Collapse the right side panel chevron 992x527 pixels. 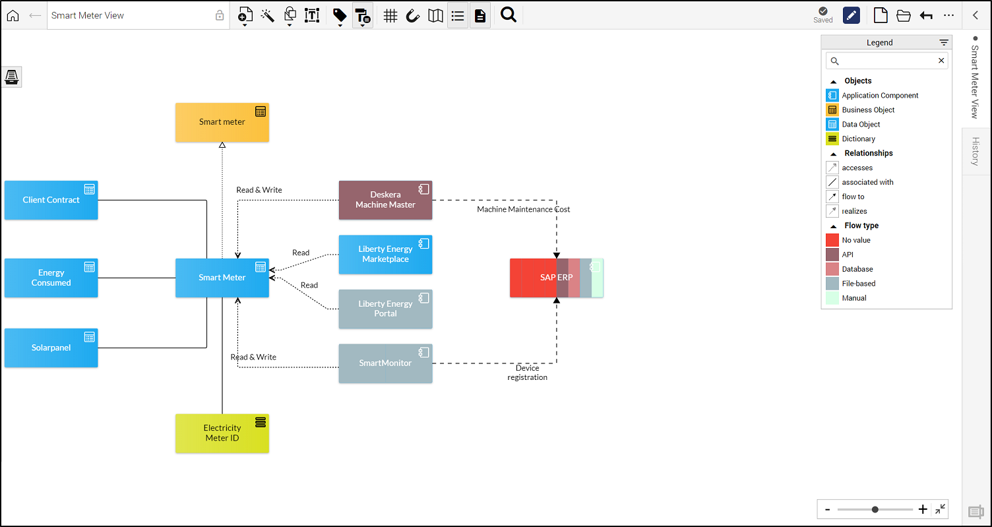point(976,15)
